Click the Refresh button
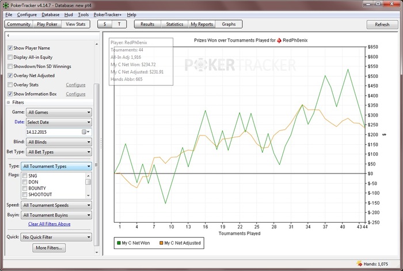This screenshot has height=271, width=403. coord(382,25)
